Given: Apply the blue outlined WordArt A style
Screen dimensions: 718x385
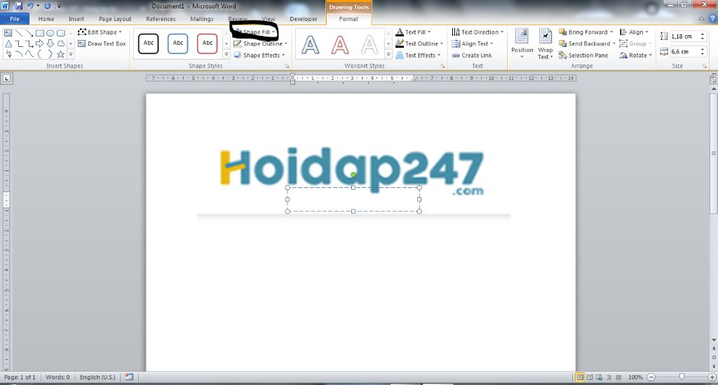Looking at the screenshot, I should click(311, 45).
